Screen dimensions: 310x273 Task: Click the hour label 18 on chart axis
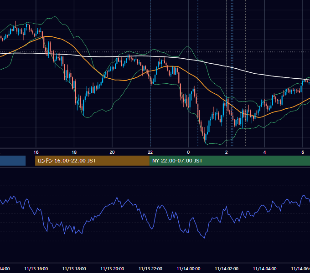click(74, 152)
